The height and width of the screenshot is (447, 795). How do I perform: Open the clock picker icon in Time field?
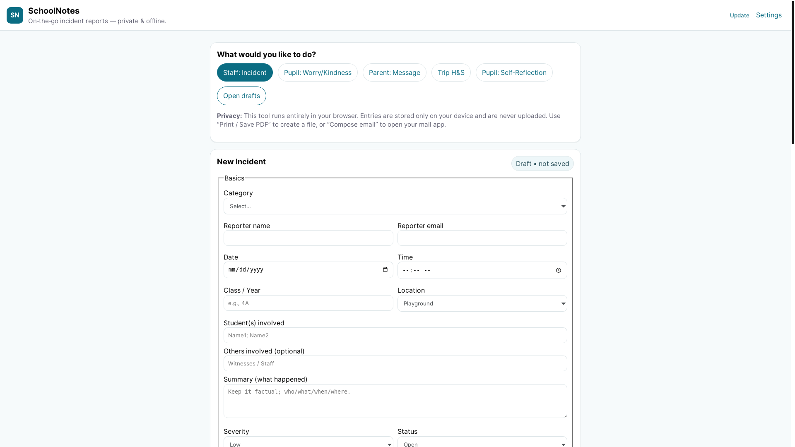coord(559,270)
